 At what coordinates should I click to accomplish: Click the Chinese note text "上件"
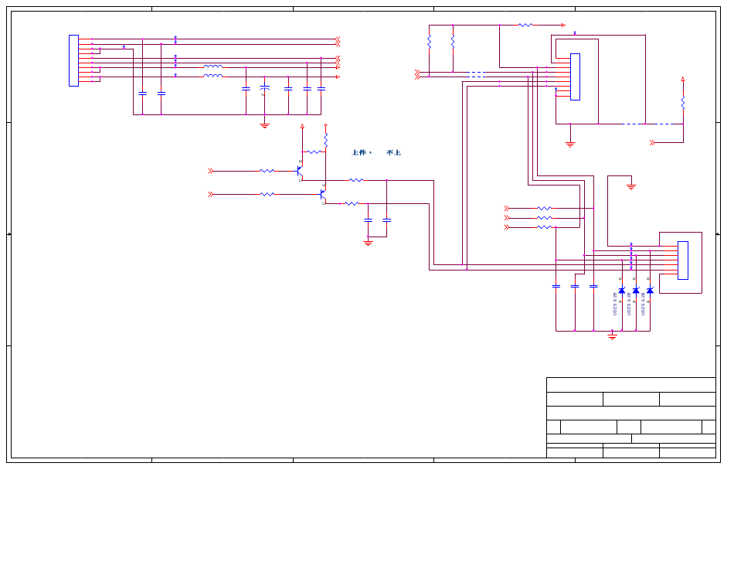pos(359,152)
